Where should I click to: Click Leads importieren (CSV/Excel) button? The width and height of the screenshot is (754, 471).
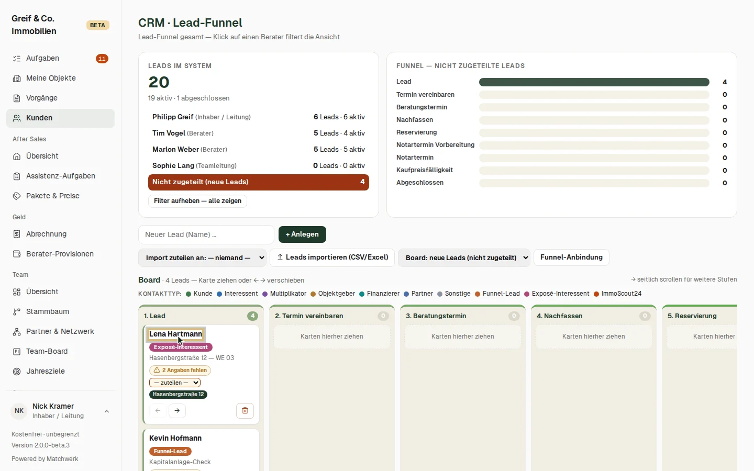click(332, 257)
